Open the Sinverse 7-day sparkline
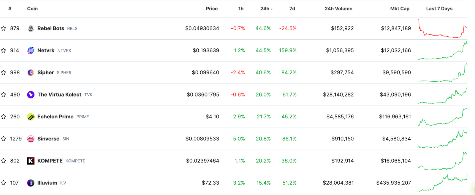 (x=442, y=139)
